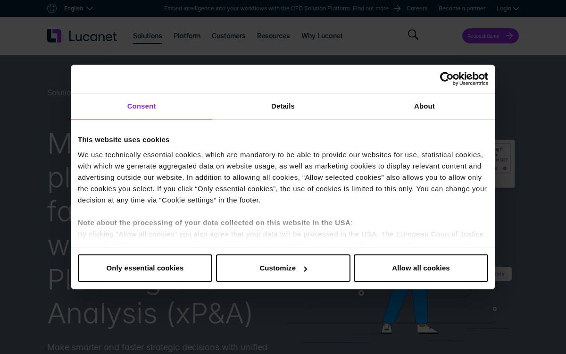Click the search magnifier icon
Viewport: 566px width, 354px height.
click(x=413, y=35)
